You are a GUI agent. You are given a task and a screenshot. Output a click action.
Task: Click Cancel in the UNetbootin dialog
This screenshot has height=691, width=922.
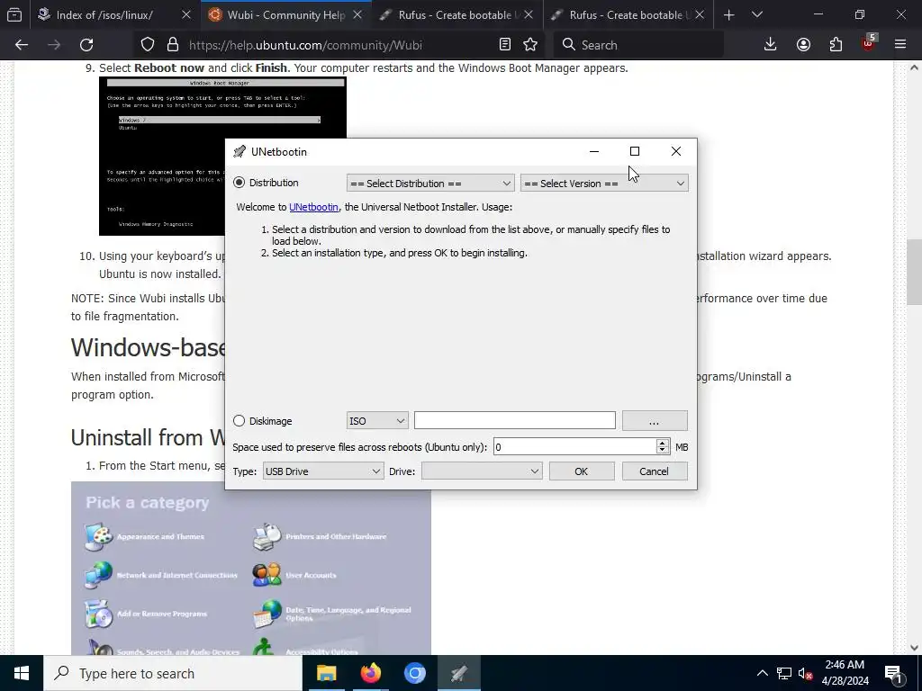(655, 471)
